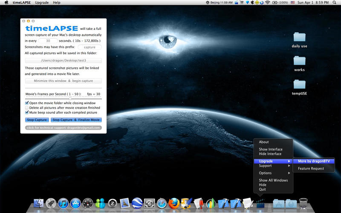This screenshot has height=213, width=341.
Task: Open Spotlight search magnifier
Action: (334, 3)
